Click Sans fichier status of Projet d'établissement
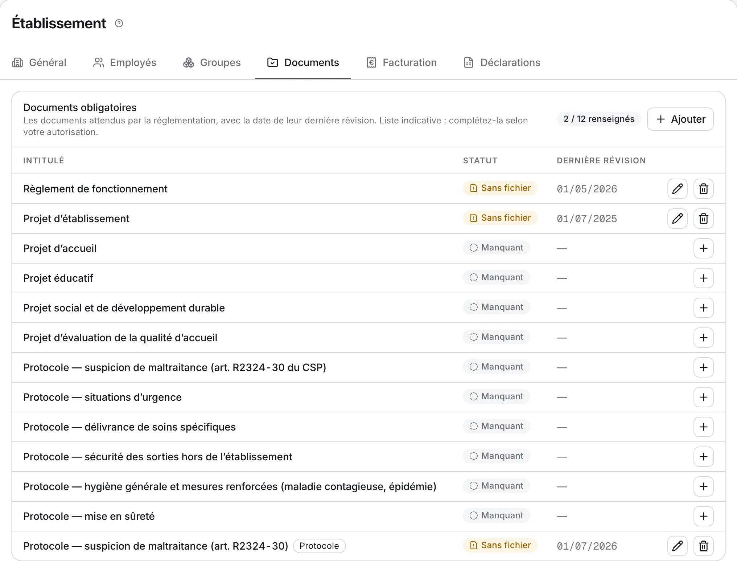This screenshot has height=583, width=737. pyautogui.click(x=500, y=218)
